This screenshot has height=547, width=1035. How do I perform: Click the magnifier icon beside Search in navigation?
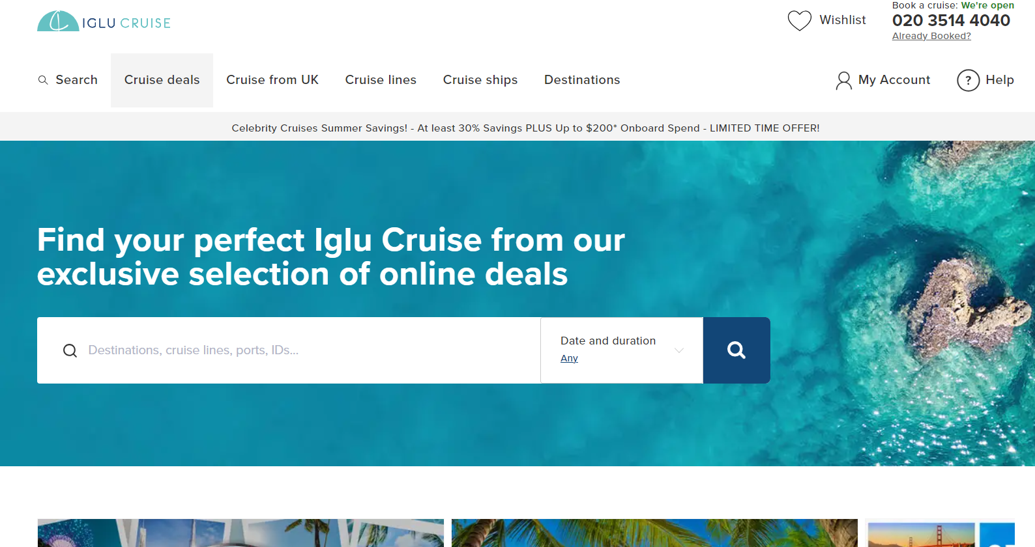(43, 80)
